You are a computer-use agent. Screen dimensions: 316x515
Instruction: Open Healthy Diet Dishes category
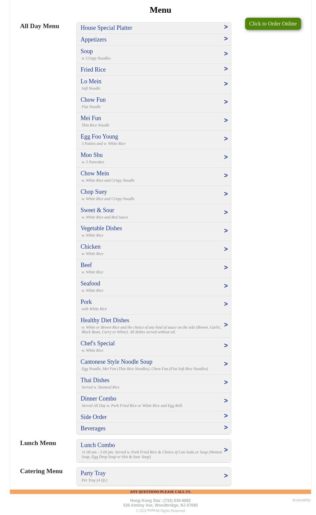click(105, 320)
